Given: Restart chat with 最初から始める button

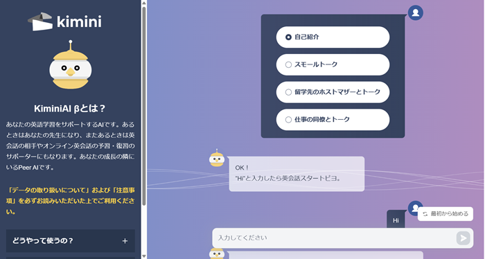Looking at the screenshot, I should 446,214.
